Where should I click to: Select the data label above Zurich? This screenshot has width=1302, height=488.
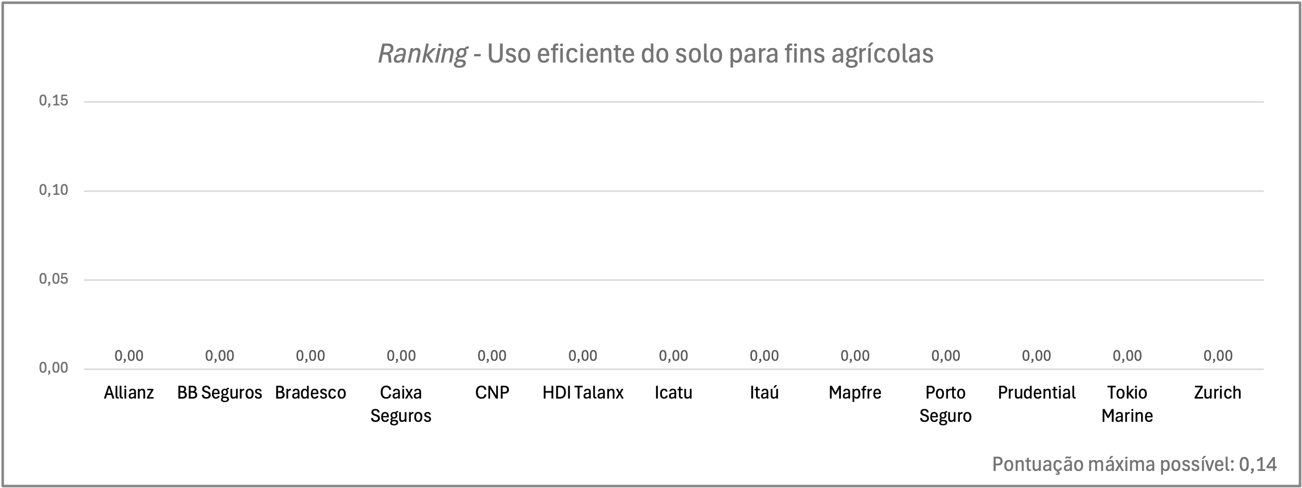[x=1218, y=356]
